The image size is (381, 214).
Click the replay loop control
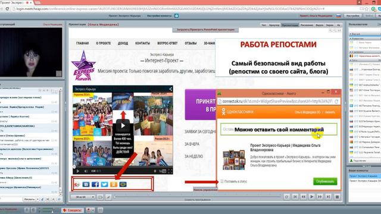(x=286, y=197)
